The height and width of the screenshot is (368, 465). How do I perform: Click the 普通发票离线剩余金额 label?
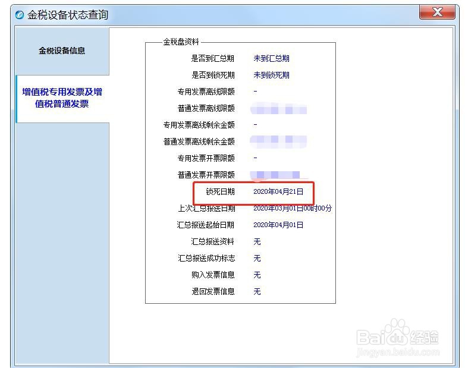click(199, 141)
